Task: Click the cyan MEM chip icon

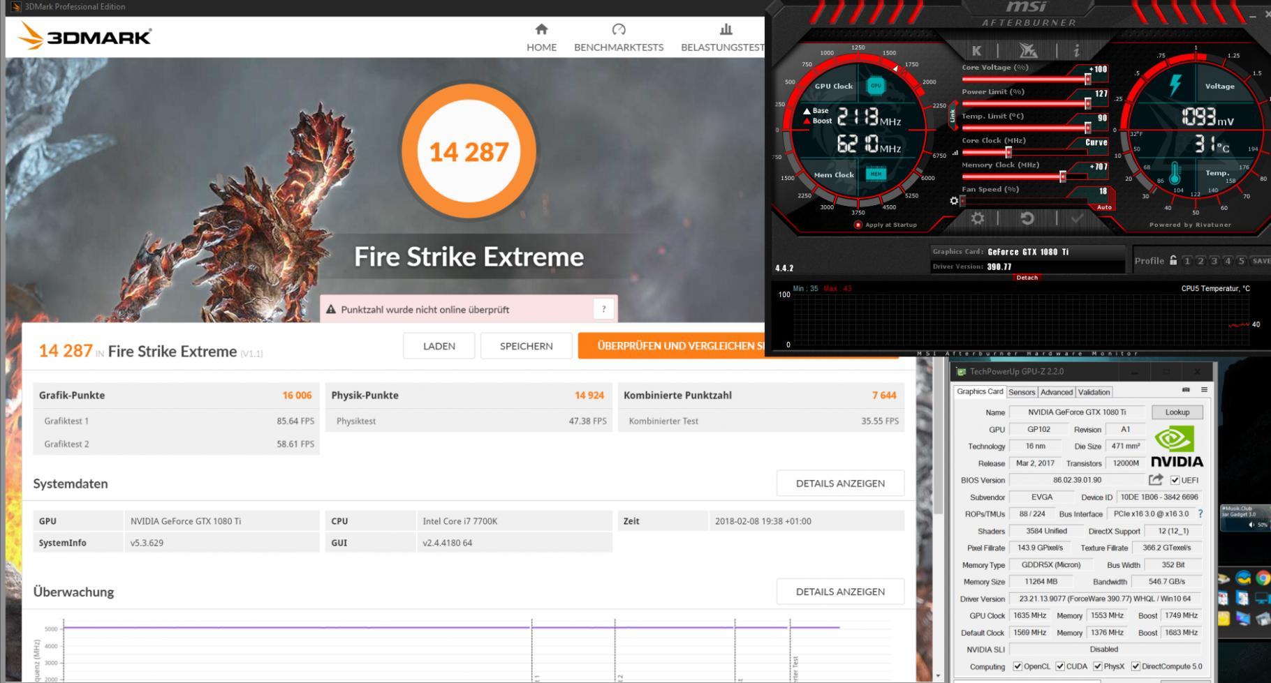Action: pos(876,174)
